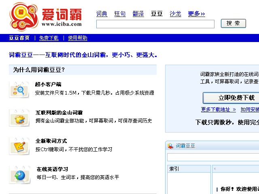Click the heading 互联网版的金山词霸
Image resolution: width=259 pixels, height=194 pixels.
click(x=59, y=113)
